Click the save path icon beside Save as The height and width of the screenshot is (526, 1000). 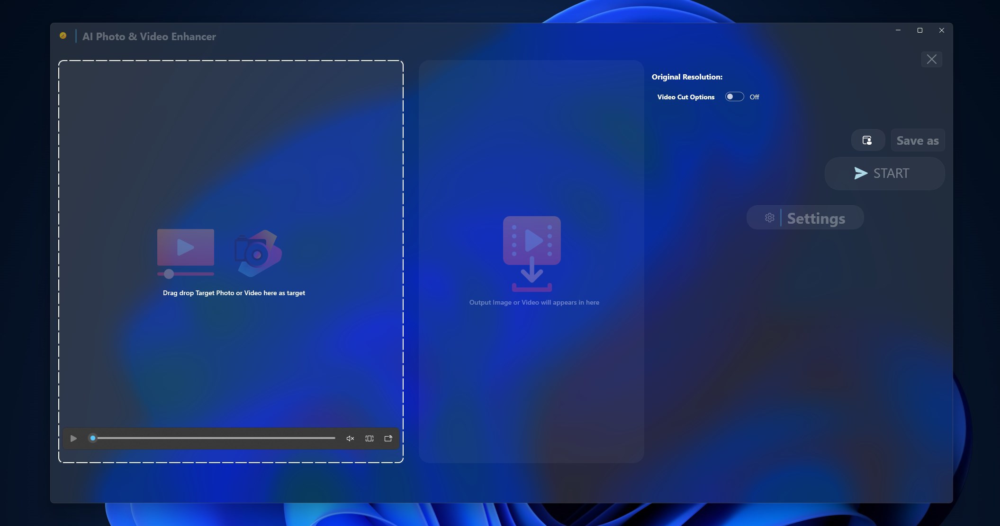tap(867, 140)
